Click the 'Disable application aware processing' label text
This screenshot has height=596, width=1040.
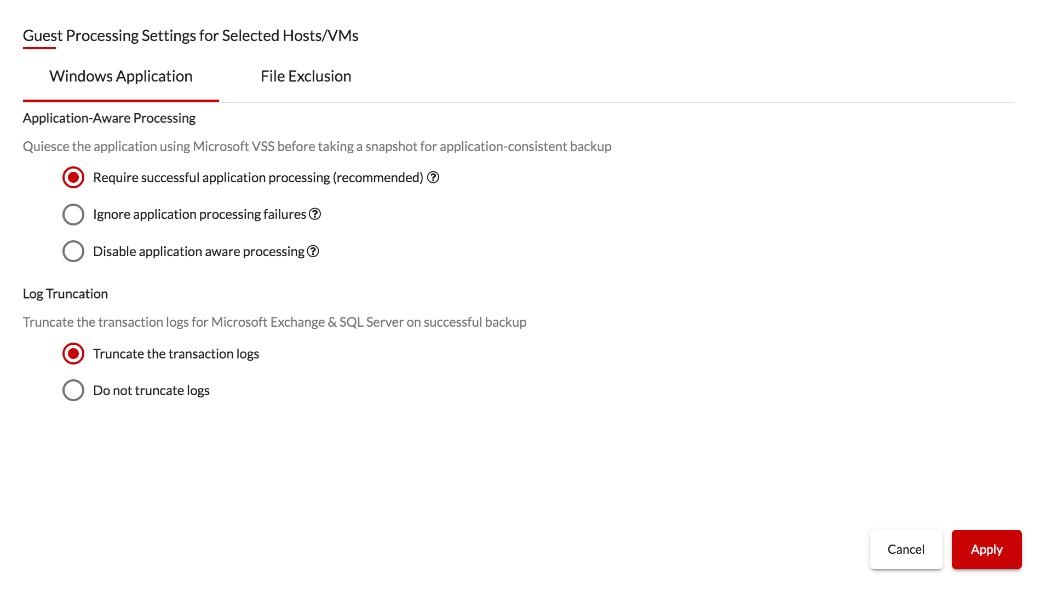(x=199, y=251)
